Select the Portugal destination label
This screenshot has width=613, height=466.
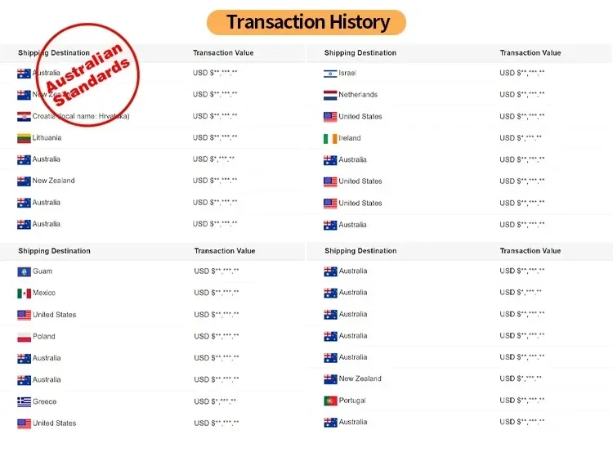[x=352, y=401]
